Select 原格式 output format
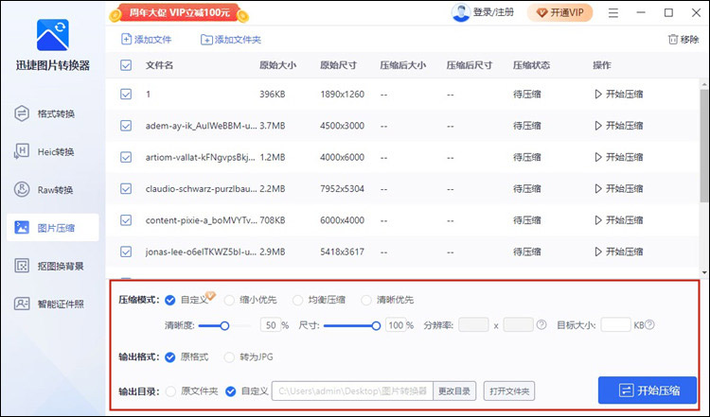Screen dimensions: 710x417 tap(170, 357)
